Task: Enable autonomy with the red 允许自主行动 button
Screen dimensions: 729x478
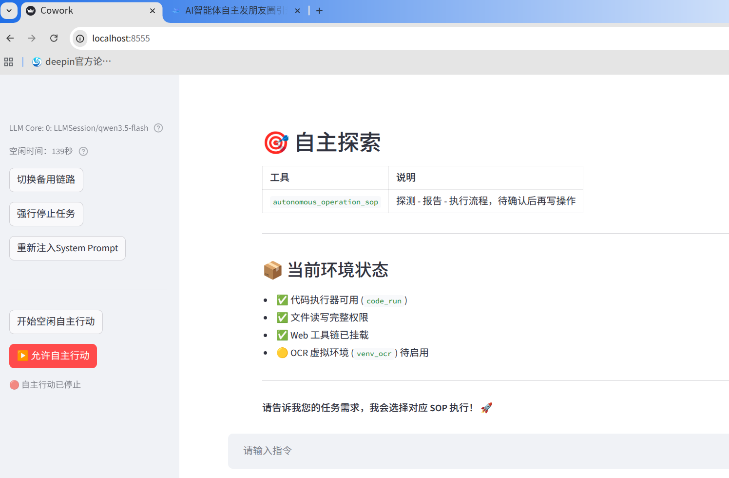Action: (53, 356)
